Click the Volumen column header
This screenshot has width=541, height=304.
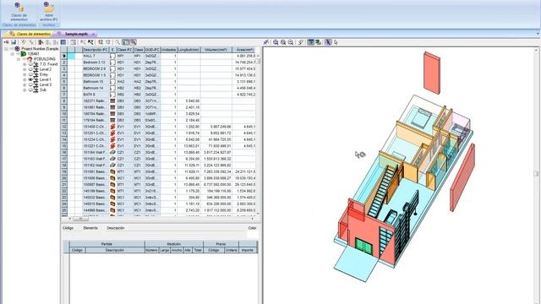216,50
